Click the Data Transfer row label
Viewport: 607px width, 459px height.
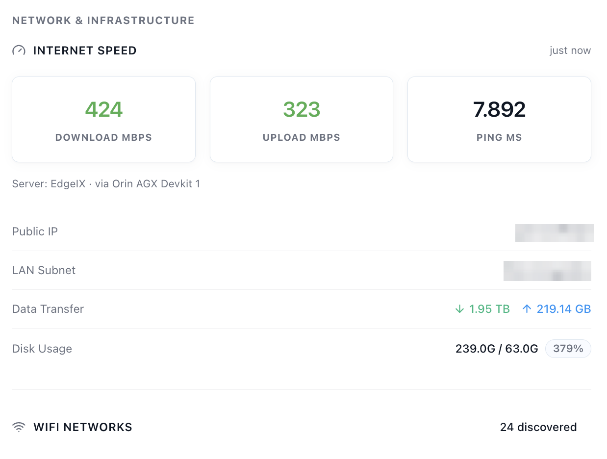[48, 309]
